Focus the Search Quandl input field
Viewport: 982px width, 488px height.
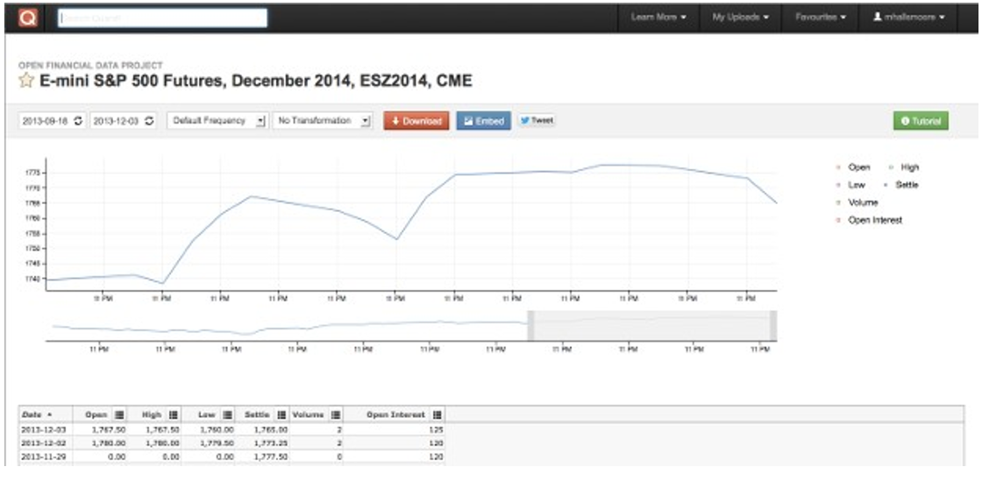pos(163,18)
